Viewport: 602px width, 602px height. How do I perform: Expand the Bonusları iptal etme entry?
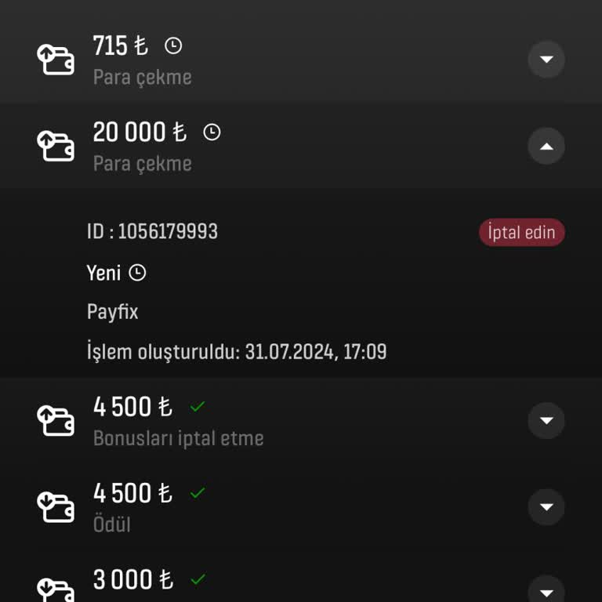tap(546, 421)
